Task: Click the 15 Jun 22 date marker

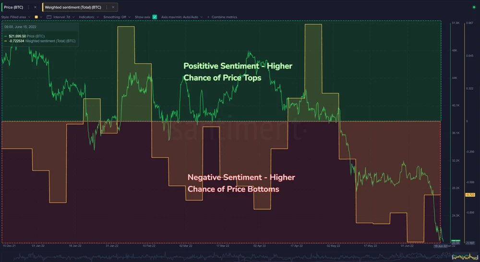Action: pos(440,246)
